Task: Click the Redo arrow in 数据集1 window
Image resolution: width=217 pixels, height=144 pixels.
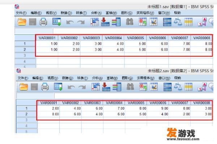Action: pyautogui.click(x=81, y=22)
